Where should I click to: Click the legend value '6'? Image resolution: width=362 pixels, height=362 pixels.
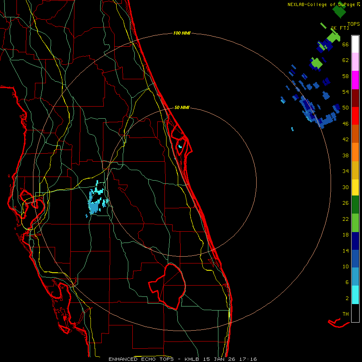tap(347, 282)
